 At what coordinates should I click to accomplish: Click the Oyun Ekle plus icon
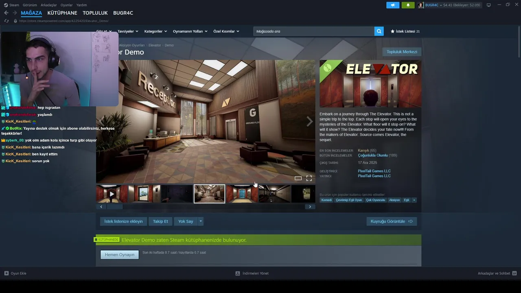pyautogui.click(x=7, y=273)
